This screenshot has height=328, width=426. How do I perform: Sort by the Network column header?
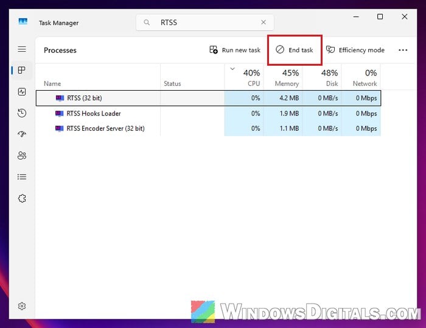tap(361, 77)
